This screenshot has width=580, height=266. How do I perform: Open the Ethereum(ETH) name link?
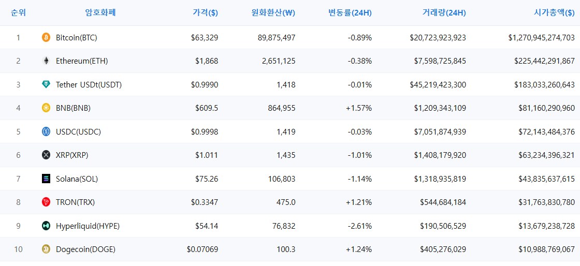pyautogui.click(x=82, y=61)
